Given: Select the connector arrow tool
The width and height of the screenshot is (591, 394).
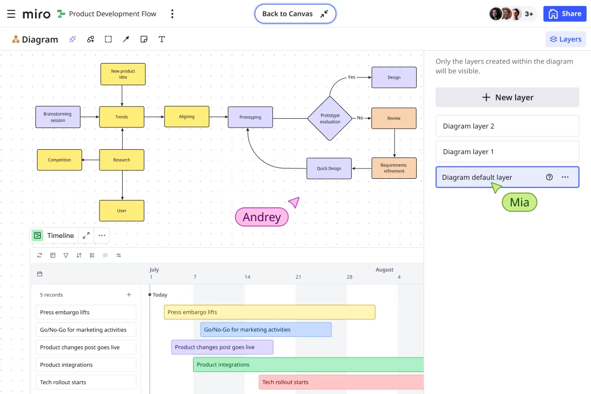Looking at the screenshot, I should [x=126, y=39].
